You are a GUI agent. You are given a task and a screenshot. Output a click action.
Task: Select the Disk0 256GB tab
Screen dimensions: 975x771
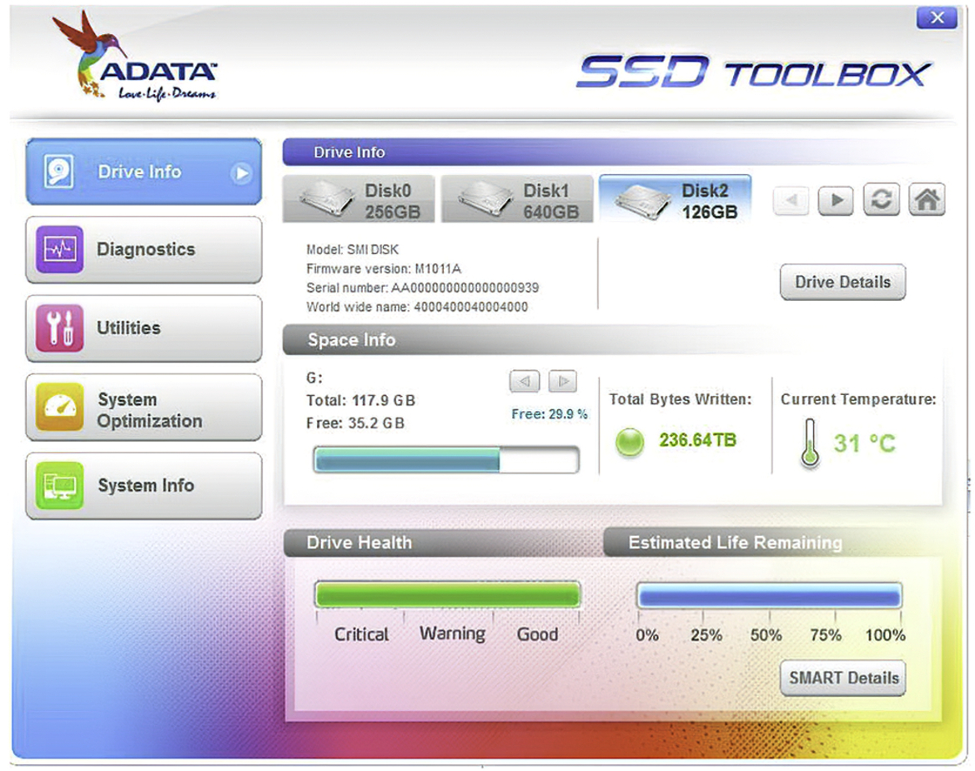tap(360, 199)
